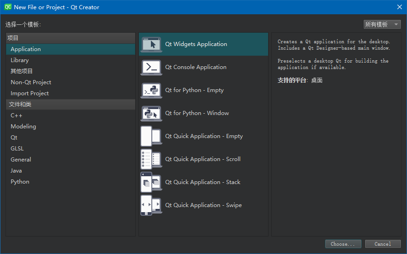The height and width of the screenshot is (254, 407).
Task: Select the Library project category
Action: (70, 60)
